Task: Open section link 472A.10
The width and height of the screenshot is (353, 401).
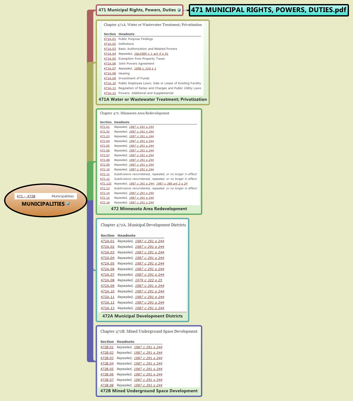Action: point(108,291)
